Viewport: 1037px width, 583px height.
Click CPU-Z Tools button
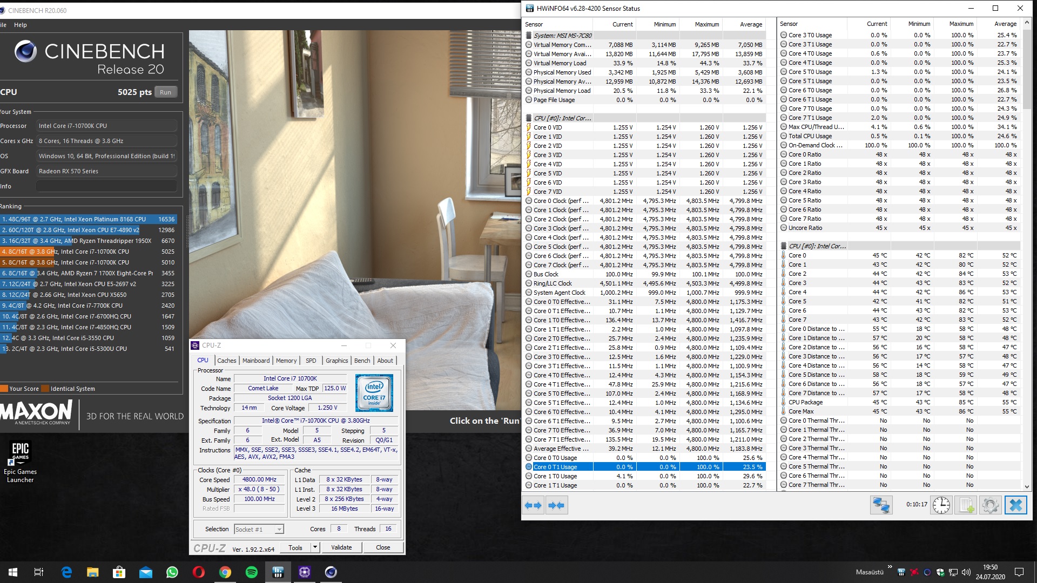295,547
